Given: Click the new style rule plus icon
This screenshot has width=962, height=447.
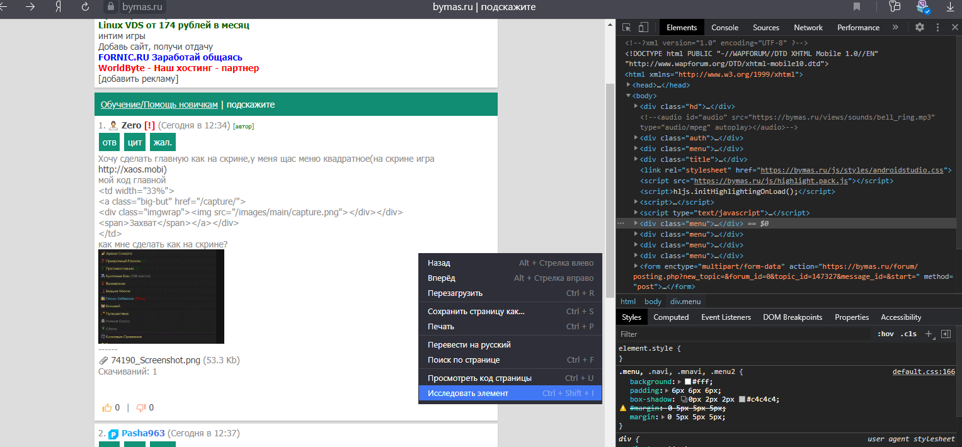Looking at the screenshot, I should [929, 334].
